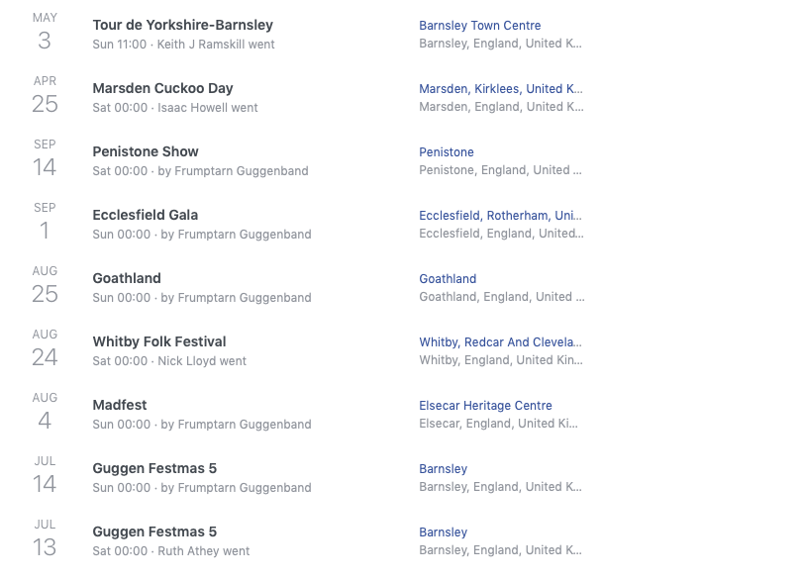The width and height of the screenshot is (803, 579).
Task: Click the Whitby, Redcar And Cleveland location link
Action: (x=500, y=342)
